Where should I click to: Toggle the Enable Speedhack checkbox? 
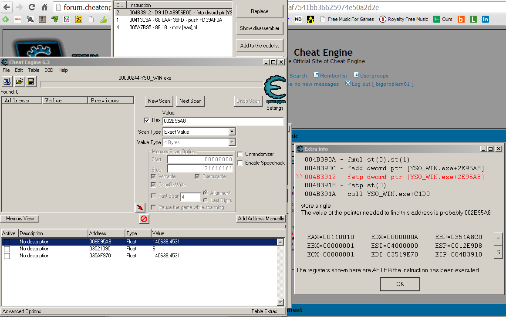pyautogui.click(x=240, y=163)
